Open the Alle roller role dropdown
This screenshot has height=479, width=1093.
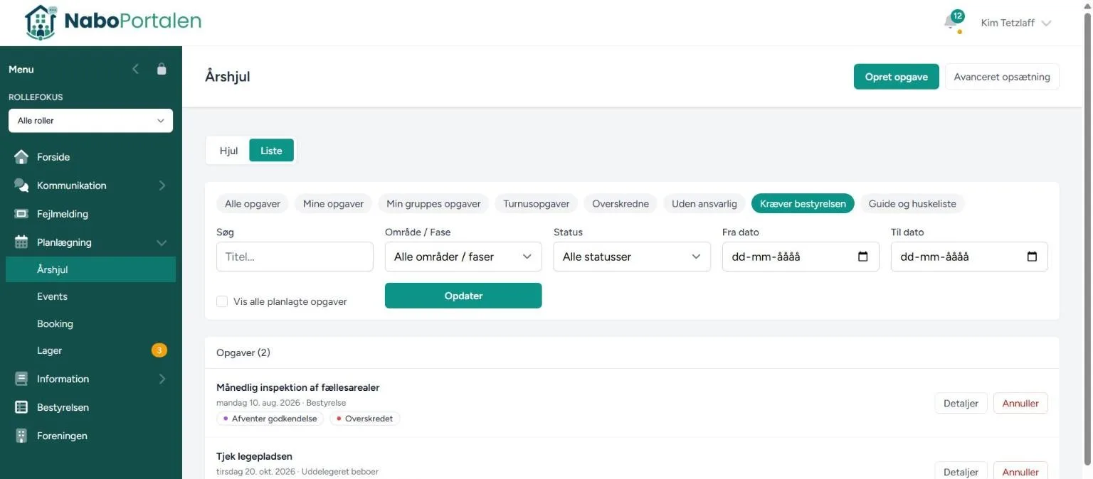pos(90,121)
